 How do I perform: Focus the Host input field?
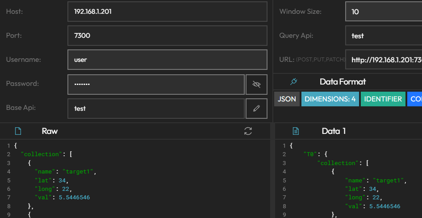click(x=167, y=12)
